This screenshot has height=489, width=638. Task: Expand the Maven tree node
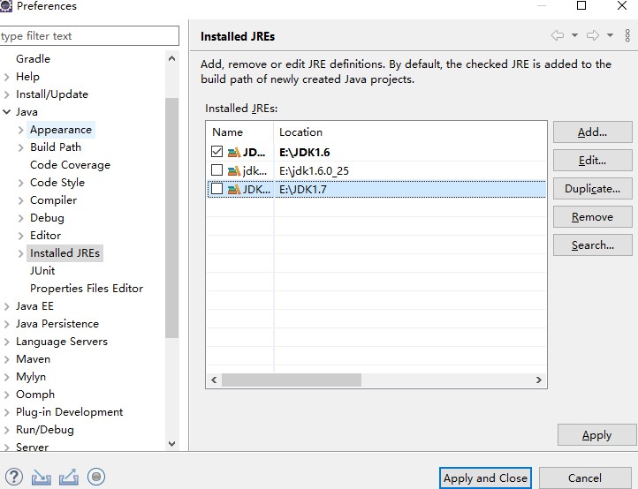tap(6, 359)
